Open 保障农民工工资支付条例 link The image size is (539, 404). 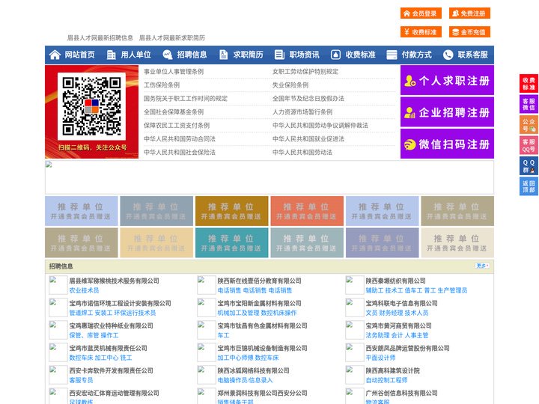(x=177, y=126)
